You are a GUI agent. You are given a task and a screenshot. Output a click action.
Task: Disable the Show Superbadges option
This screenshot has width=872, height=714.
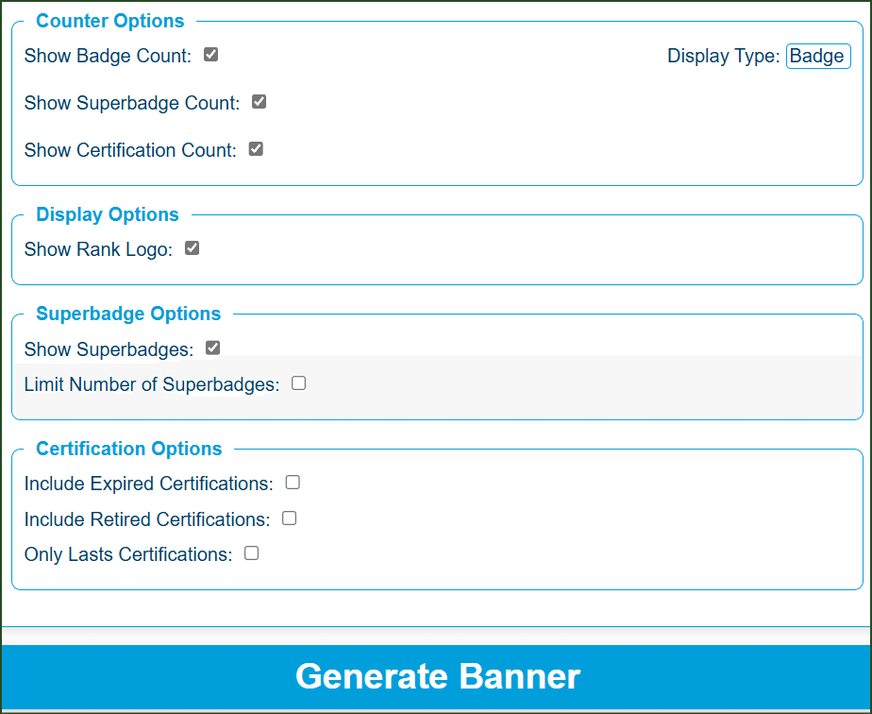pos(212,348)
